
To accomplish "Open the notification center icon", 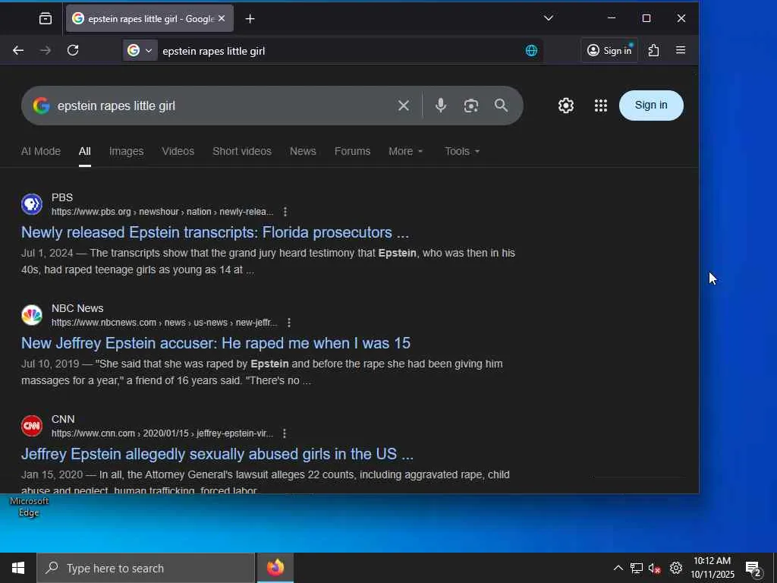I will [x=753, y=569].
